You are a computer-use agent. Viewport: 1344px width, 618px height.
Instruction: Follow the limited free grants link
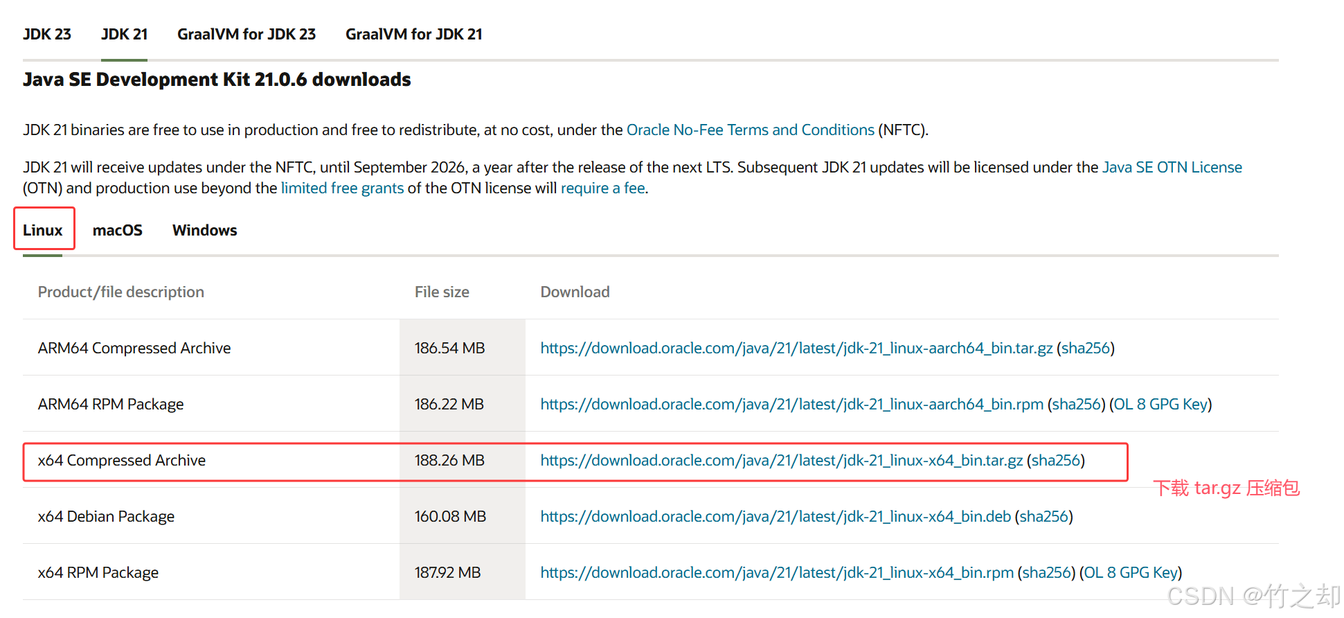[x=342, y=188]
